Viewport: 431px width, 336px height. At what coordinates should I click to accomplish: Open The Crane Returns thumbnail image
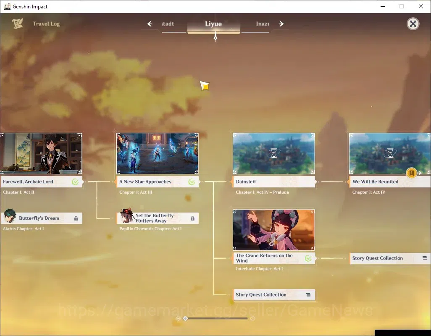click(x=274, y=230)
